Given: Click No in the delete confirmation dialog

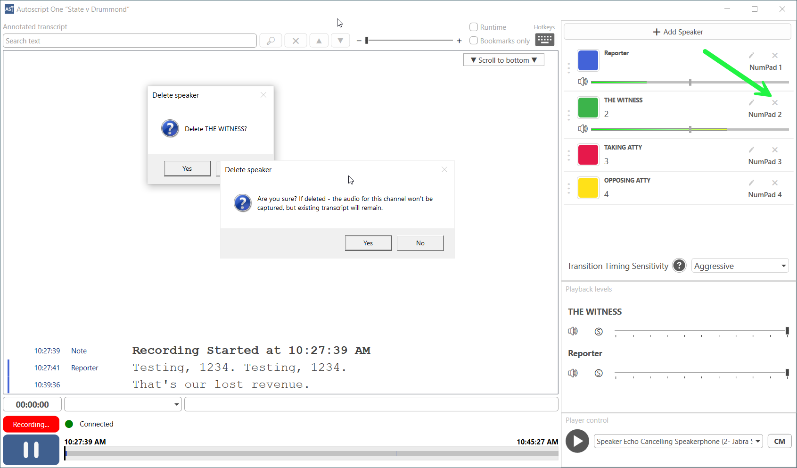Looking at the screenshot, I should click(420, 243).
